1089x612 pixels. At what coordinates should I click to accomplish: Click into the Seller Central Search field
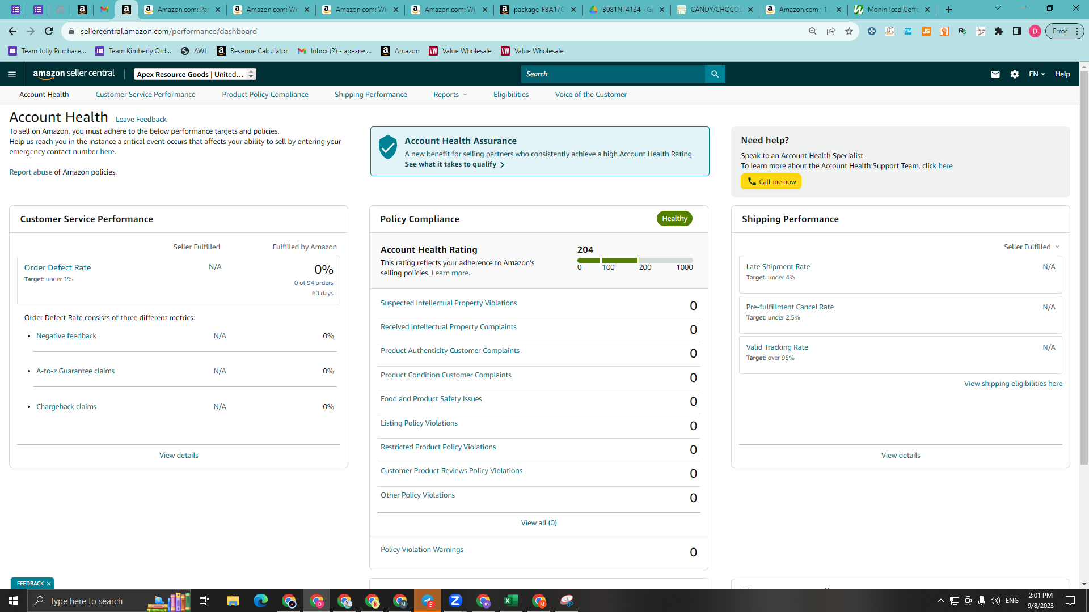[x=613, y=74]
